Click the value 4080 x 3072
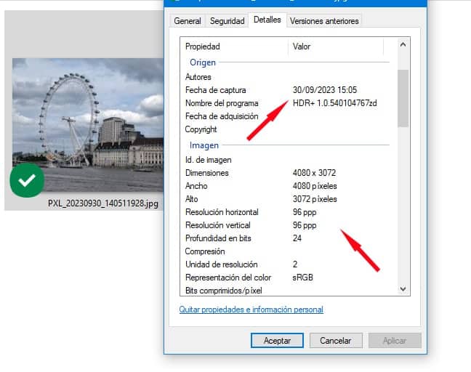This screenshot has height=372, width=471. [314, 173]
